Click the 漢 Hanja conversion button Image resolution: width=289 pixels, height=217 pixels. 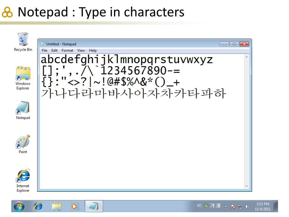tap(218, 206)
